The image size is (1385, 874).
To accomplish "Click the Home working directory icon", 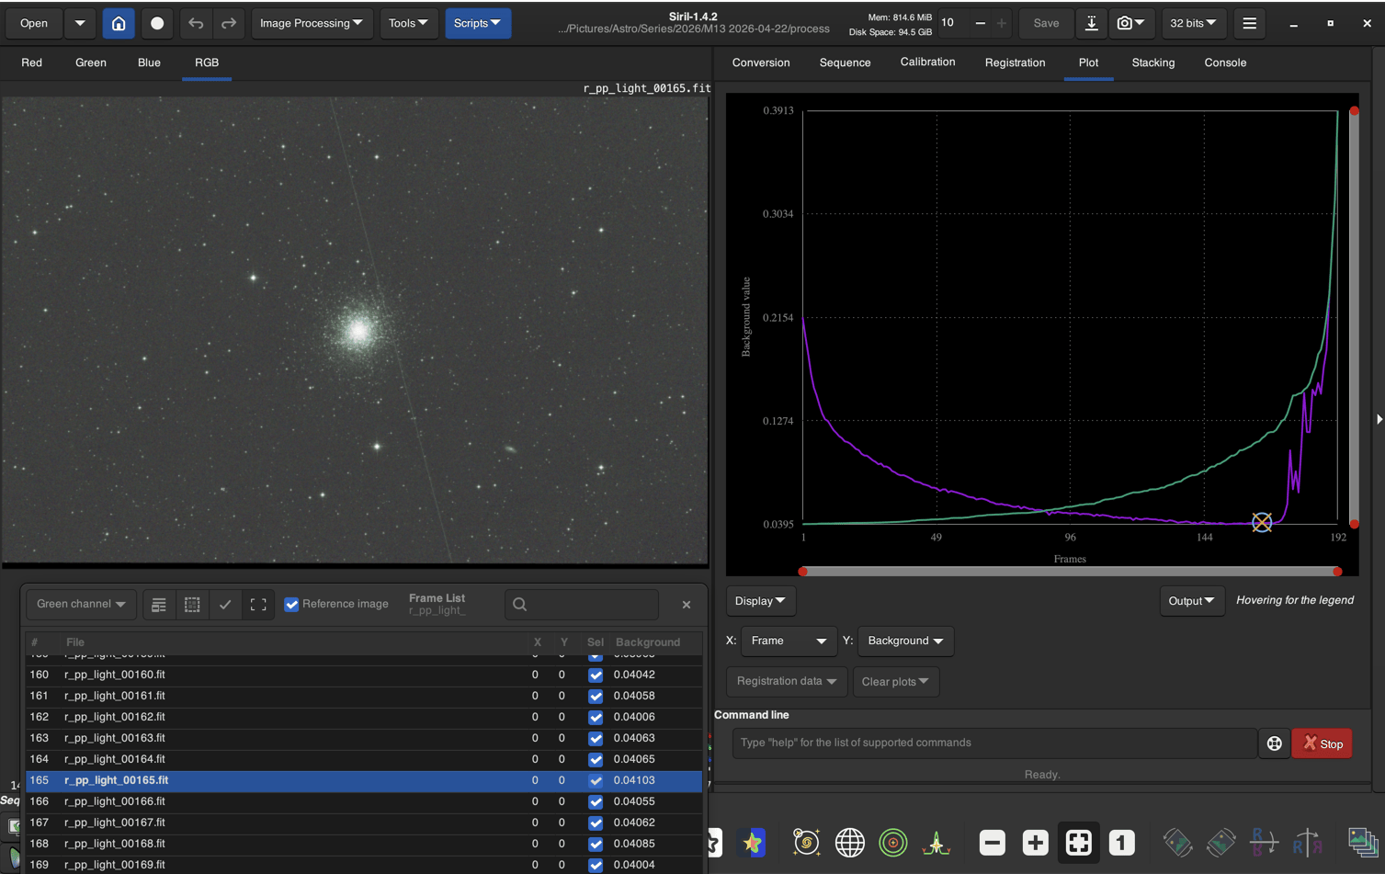I will 119,23.
